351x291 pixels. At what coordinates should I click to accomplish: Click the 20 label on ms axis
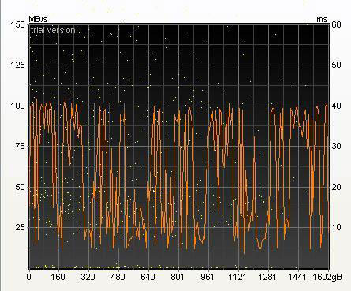point(336,187)
